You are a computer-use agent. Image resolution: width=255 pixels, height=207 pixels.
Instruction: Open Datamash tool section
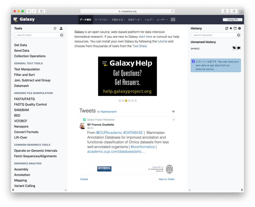coord(21,86)
